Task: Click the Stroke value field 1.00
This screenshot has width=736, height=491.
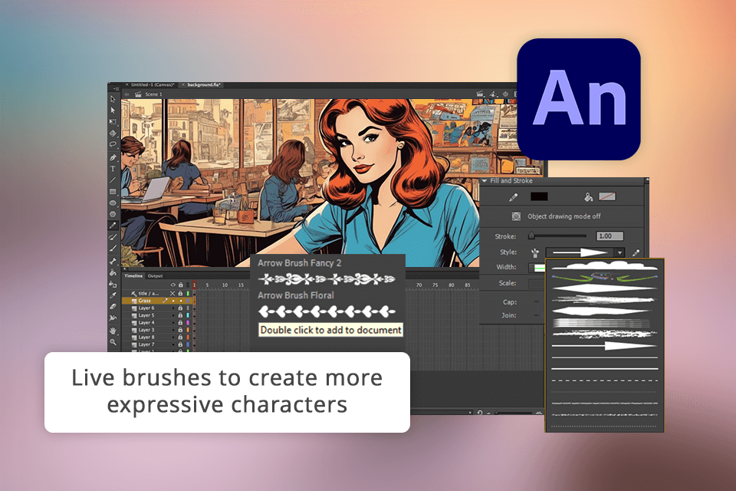Action: 609,236
